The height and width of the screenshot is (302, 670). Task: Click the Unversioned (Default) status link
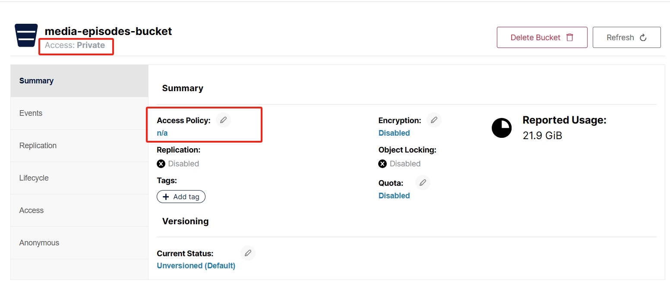196,266
